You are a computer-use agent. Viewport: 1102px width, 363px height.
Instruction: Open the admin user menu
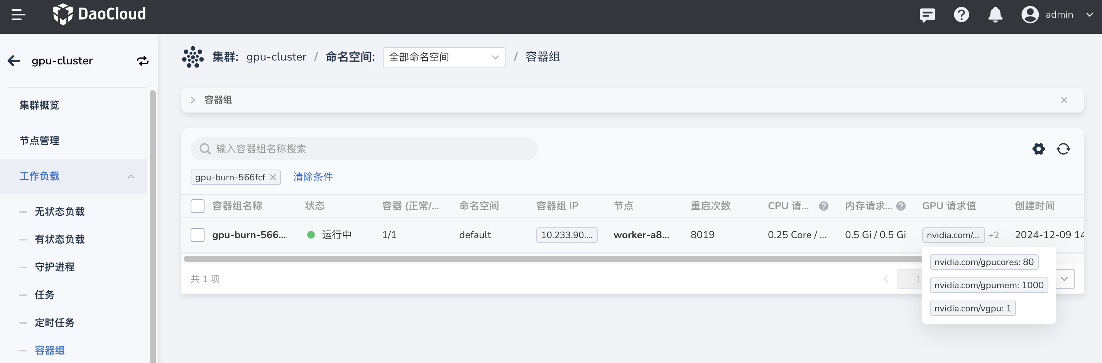[x=1058, y=15]
